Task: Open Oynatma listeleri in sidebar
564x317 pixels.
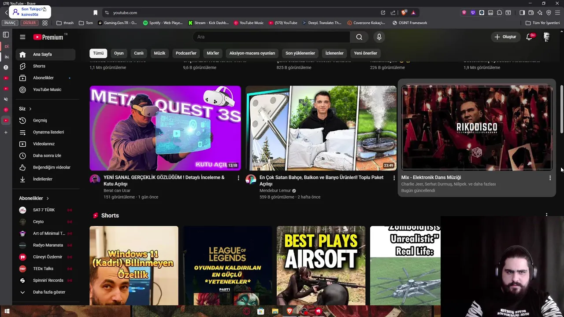Action: pos(45,132)
